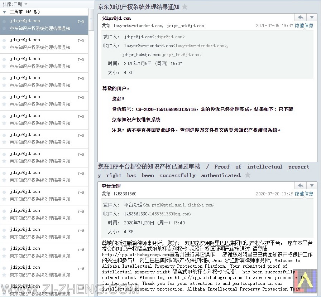Open the 排序:日期 sort dropdown
Screen dimensions: 321x297
coord(15,4)
